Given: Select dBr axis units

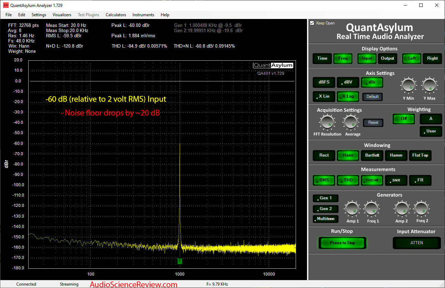Looking at the screenshot, I should point(372,82).
